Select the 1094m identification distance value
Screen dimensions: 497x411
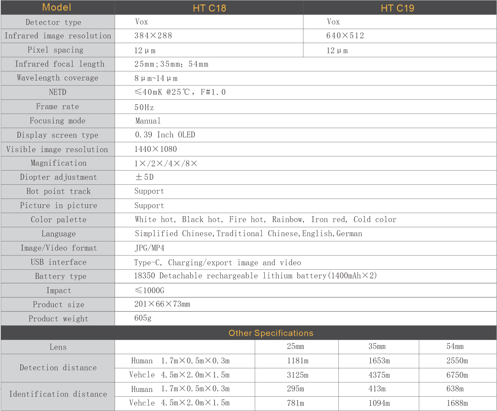click(x=379, y=403)
